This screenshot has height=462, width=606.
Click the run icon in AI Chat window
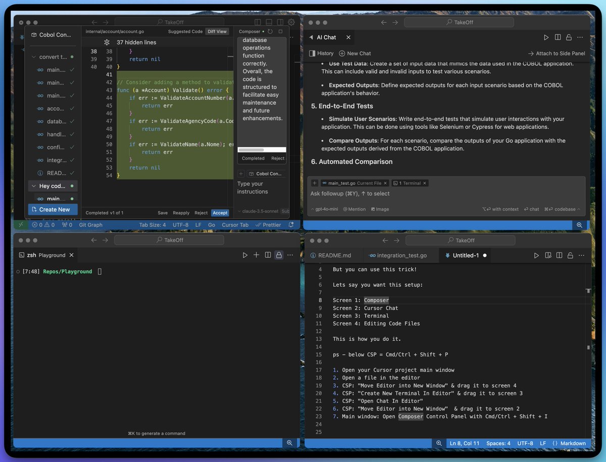[x=546, y=37]
